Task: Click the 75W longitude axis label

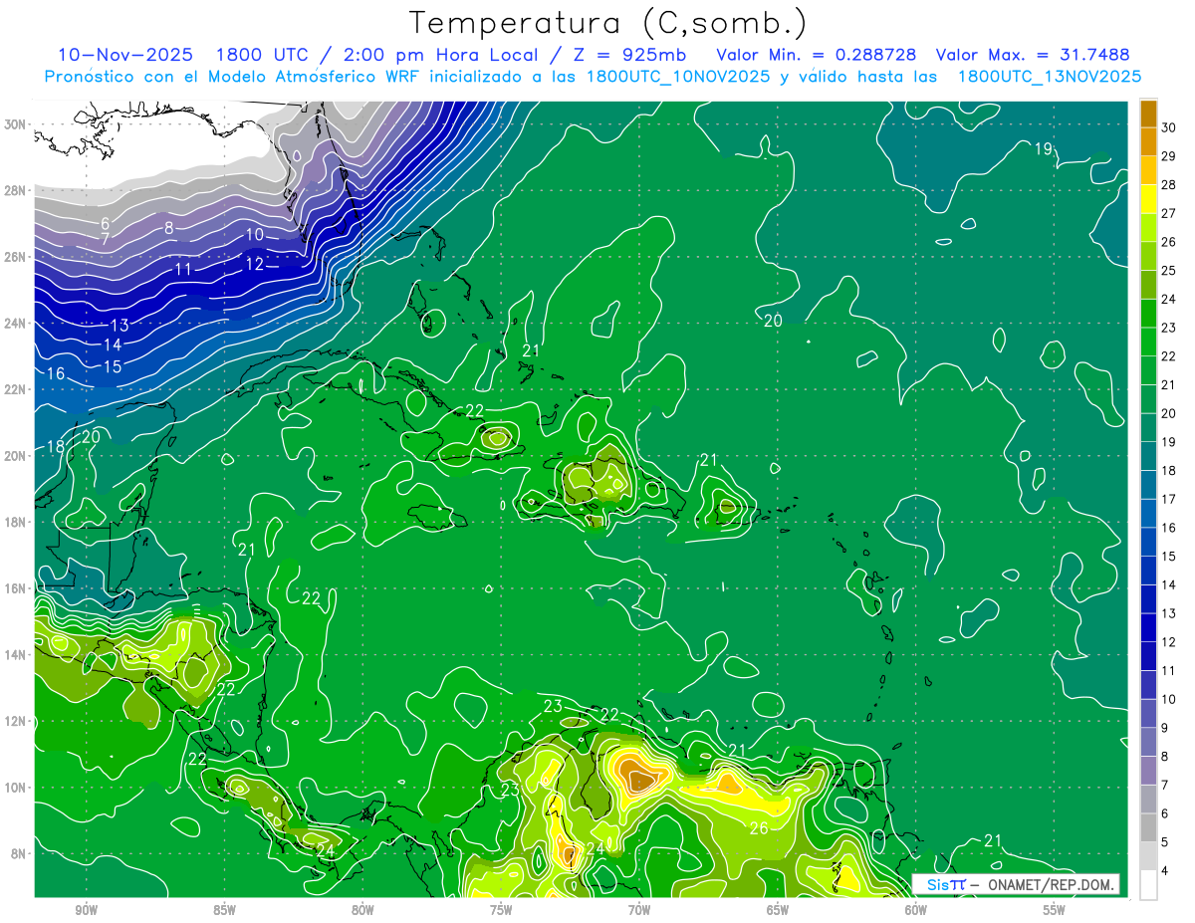Action: pos(501,910)
